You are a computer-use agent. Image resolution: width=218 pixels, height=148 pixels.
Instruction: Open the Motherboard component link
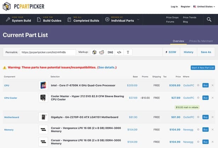pyautogui.click(x=12, y=117)
